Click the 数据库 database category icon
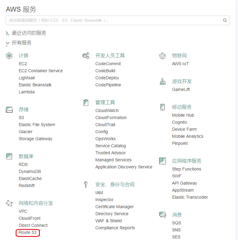 [9, 156]
